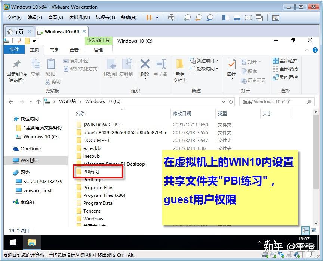This screenshot has height=261, width=323.
Task: Pin to quick access with 固定到快速访问
Action: 16,71
